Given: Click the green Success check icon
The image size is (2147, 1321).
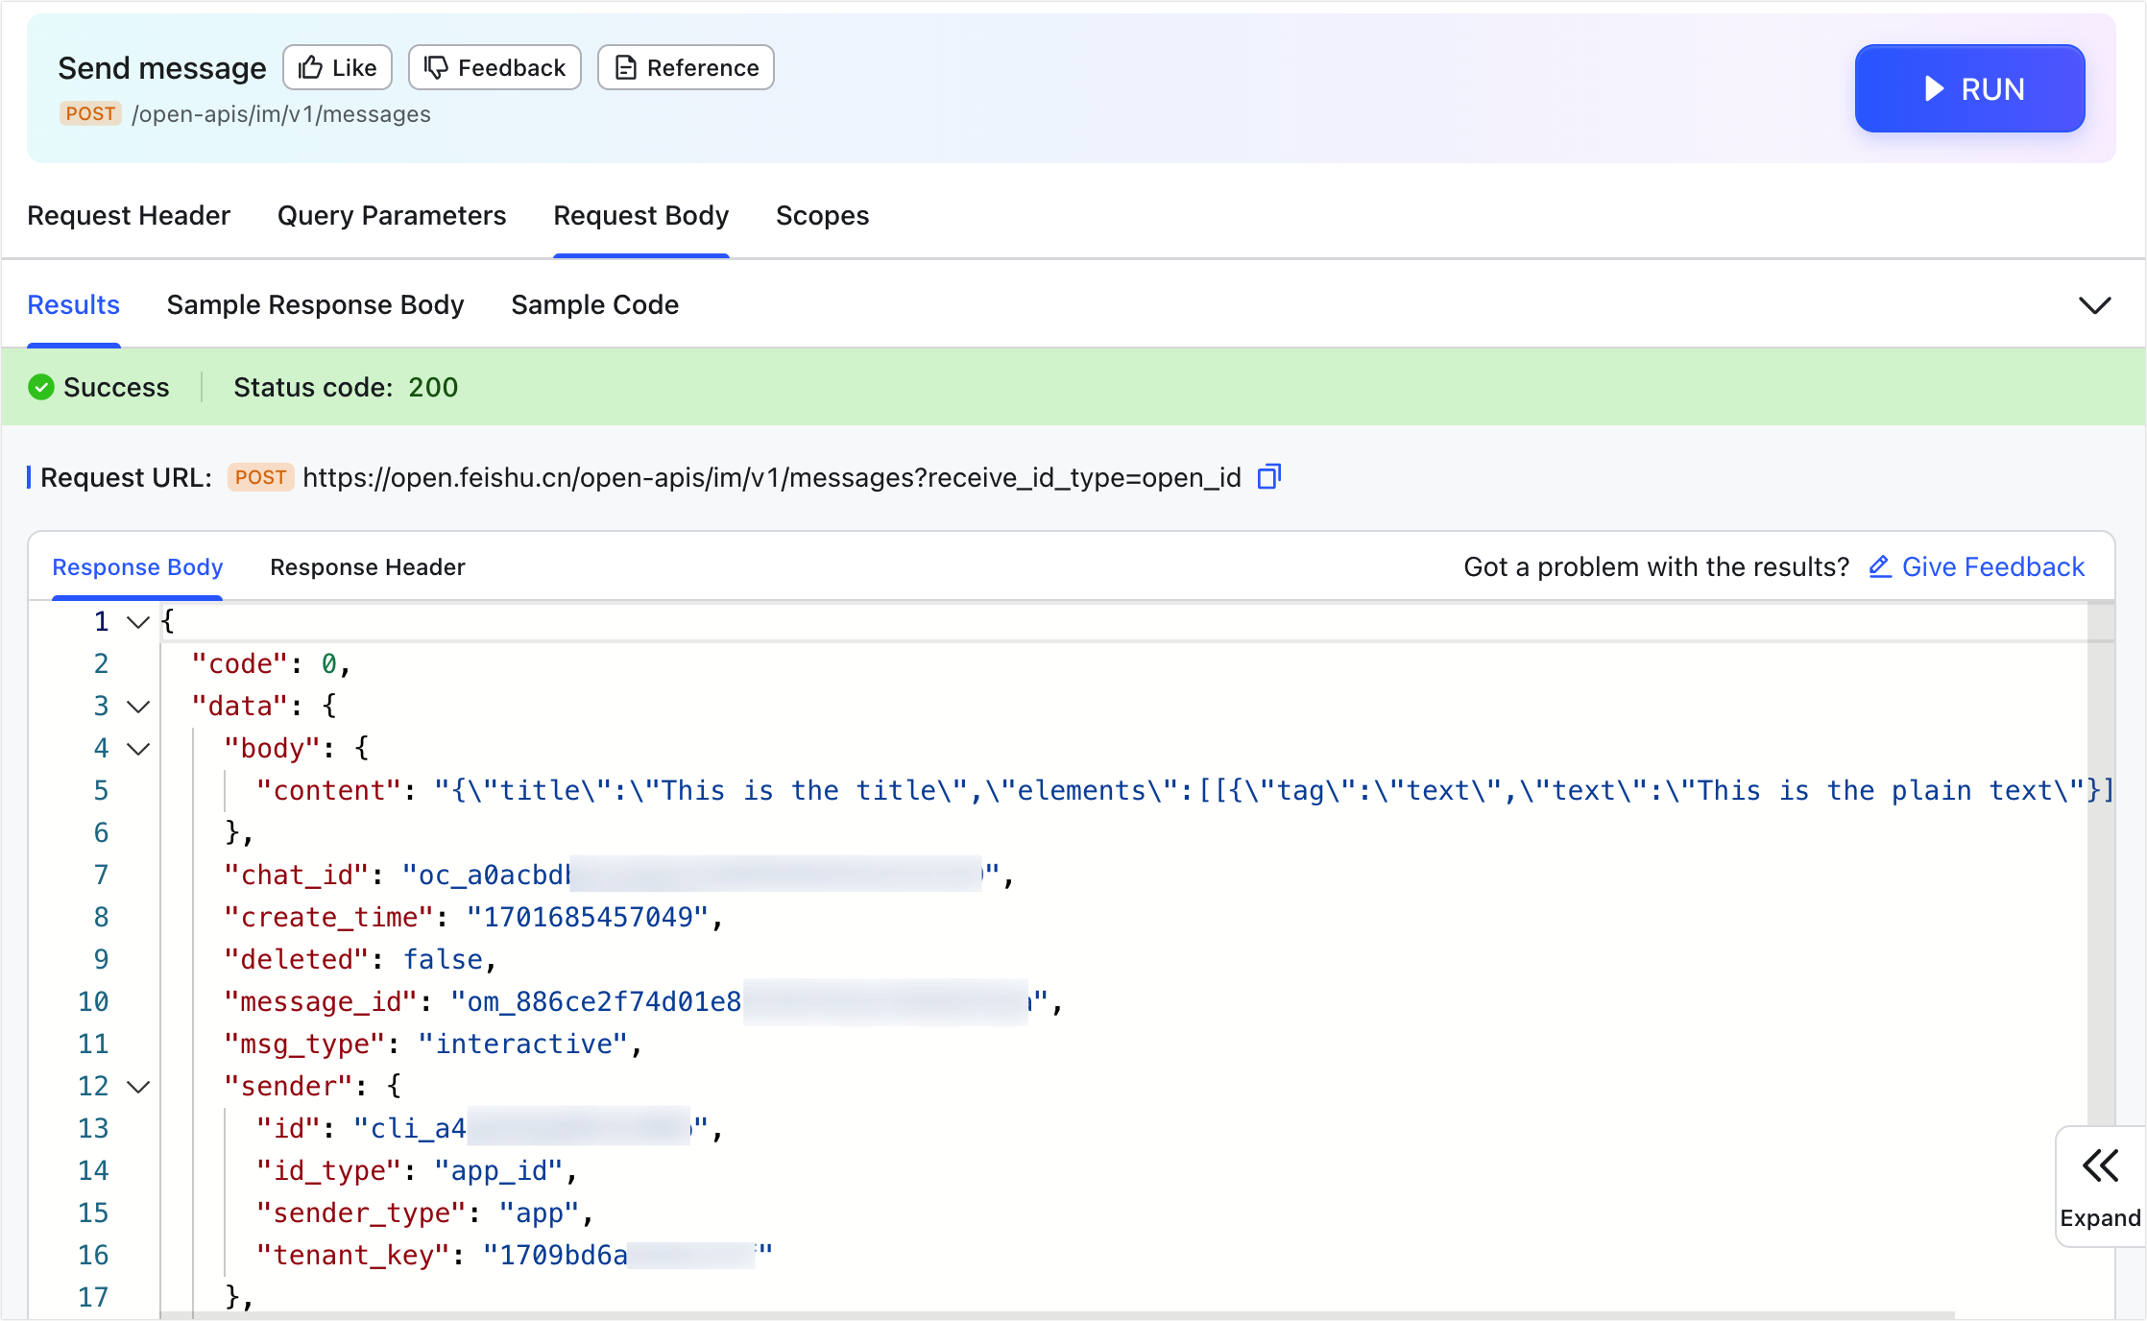Looking at the screenshot, I should (41, 387).
